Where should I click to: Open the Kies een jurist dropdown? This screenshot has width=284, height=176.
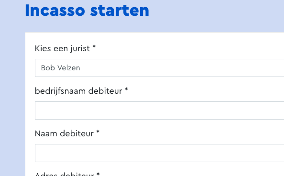pyautogui.click(x=159, y=68)
